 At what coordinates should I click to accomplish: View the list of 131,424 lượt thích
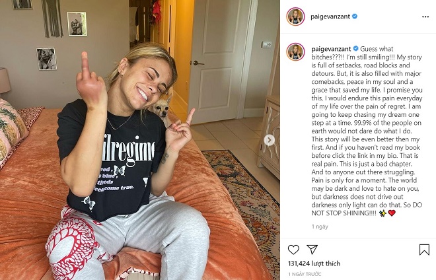pos(314,263)
